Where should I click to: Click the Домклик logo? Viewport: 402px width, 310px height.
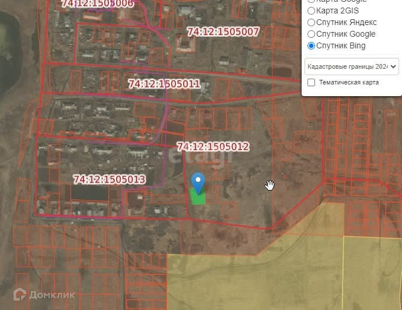[x=44, y=294]
